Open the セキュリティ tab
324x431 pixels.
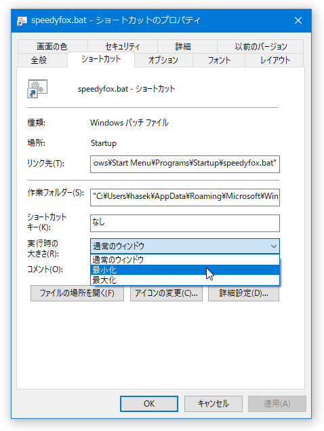click(x=123, y=46)
